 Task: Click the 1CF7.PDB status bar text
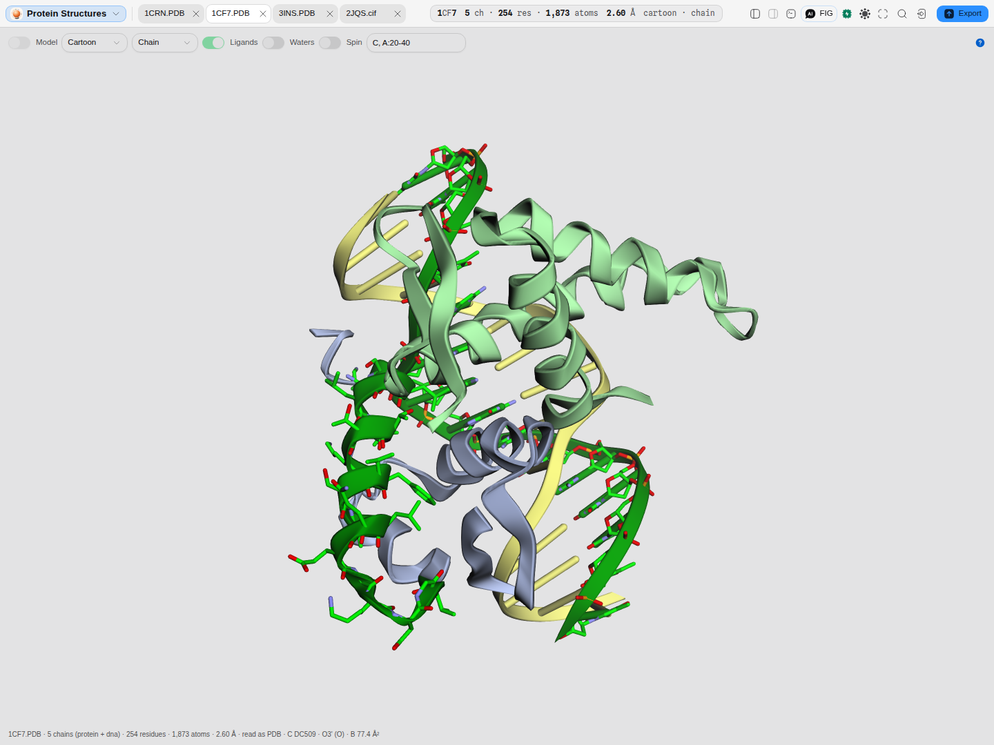point(194,734)
